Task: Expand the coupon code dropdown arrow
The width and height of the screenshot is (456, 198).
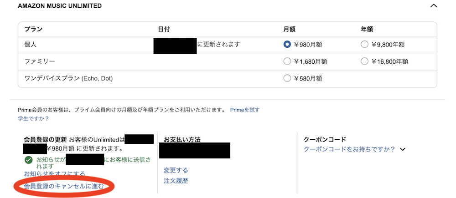Action: 403,149
